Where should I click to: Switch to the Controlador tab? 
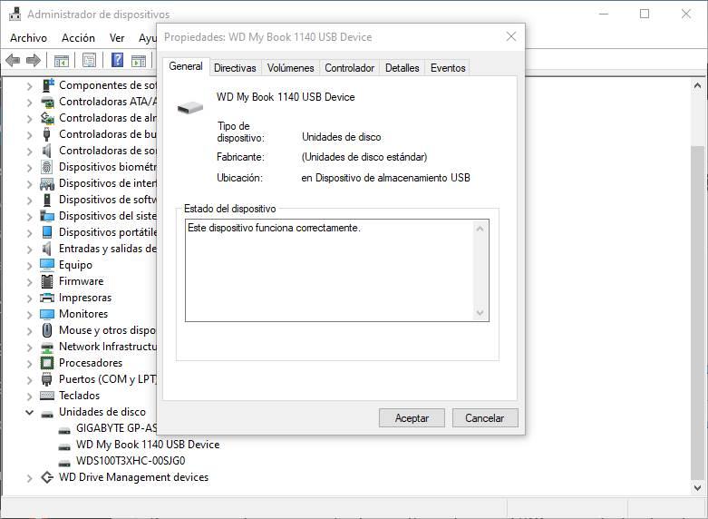pyautogui.click(x=350, y=68)
